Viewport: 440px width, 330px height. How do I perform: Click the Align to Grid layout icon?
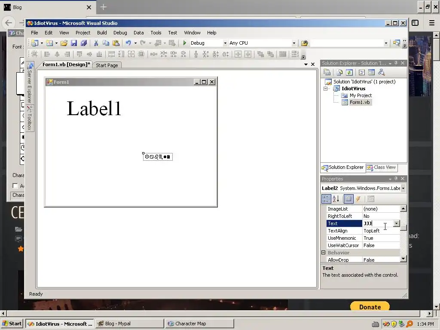tap(34, 54)
